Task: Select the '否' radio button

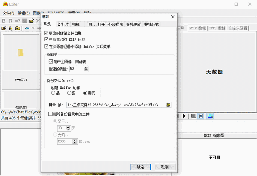Action: click(x=69, y=93)
